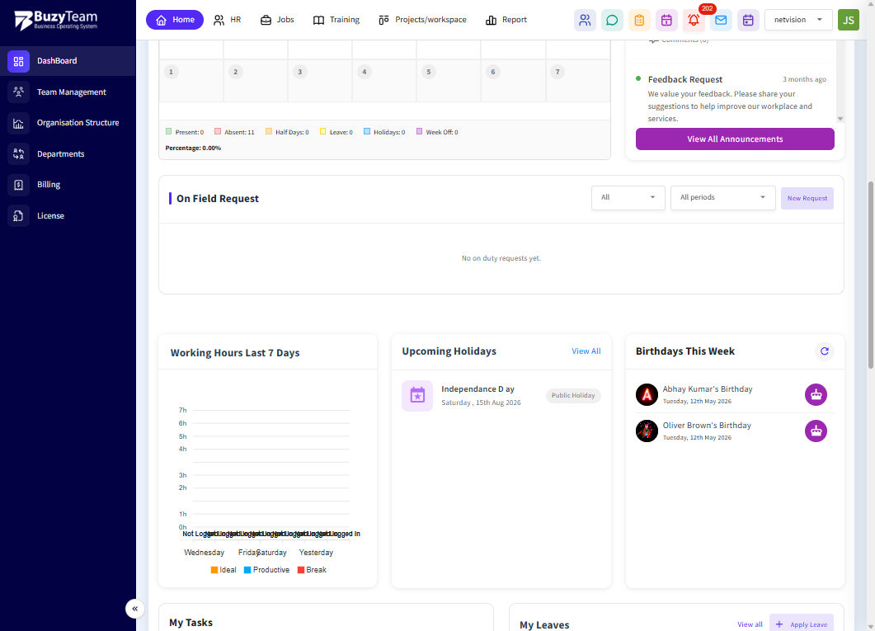
Task: Click the team users icon in header
Action: [584, 20]
